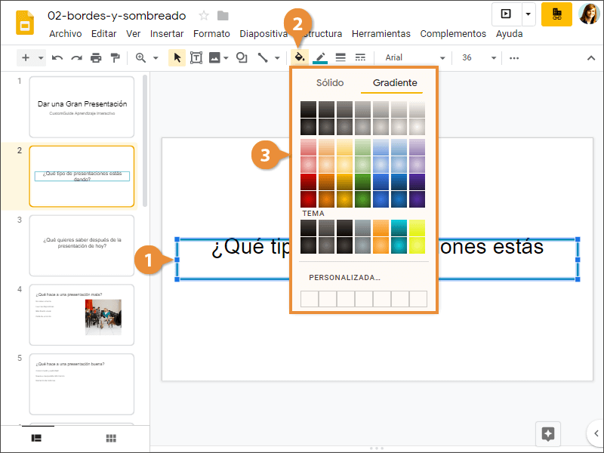The image size is (604, 453).
Task: Expand the zoom level dropdown arrow
Action: [x=156, y=58]
